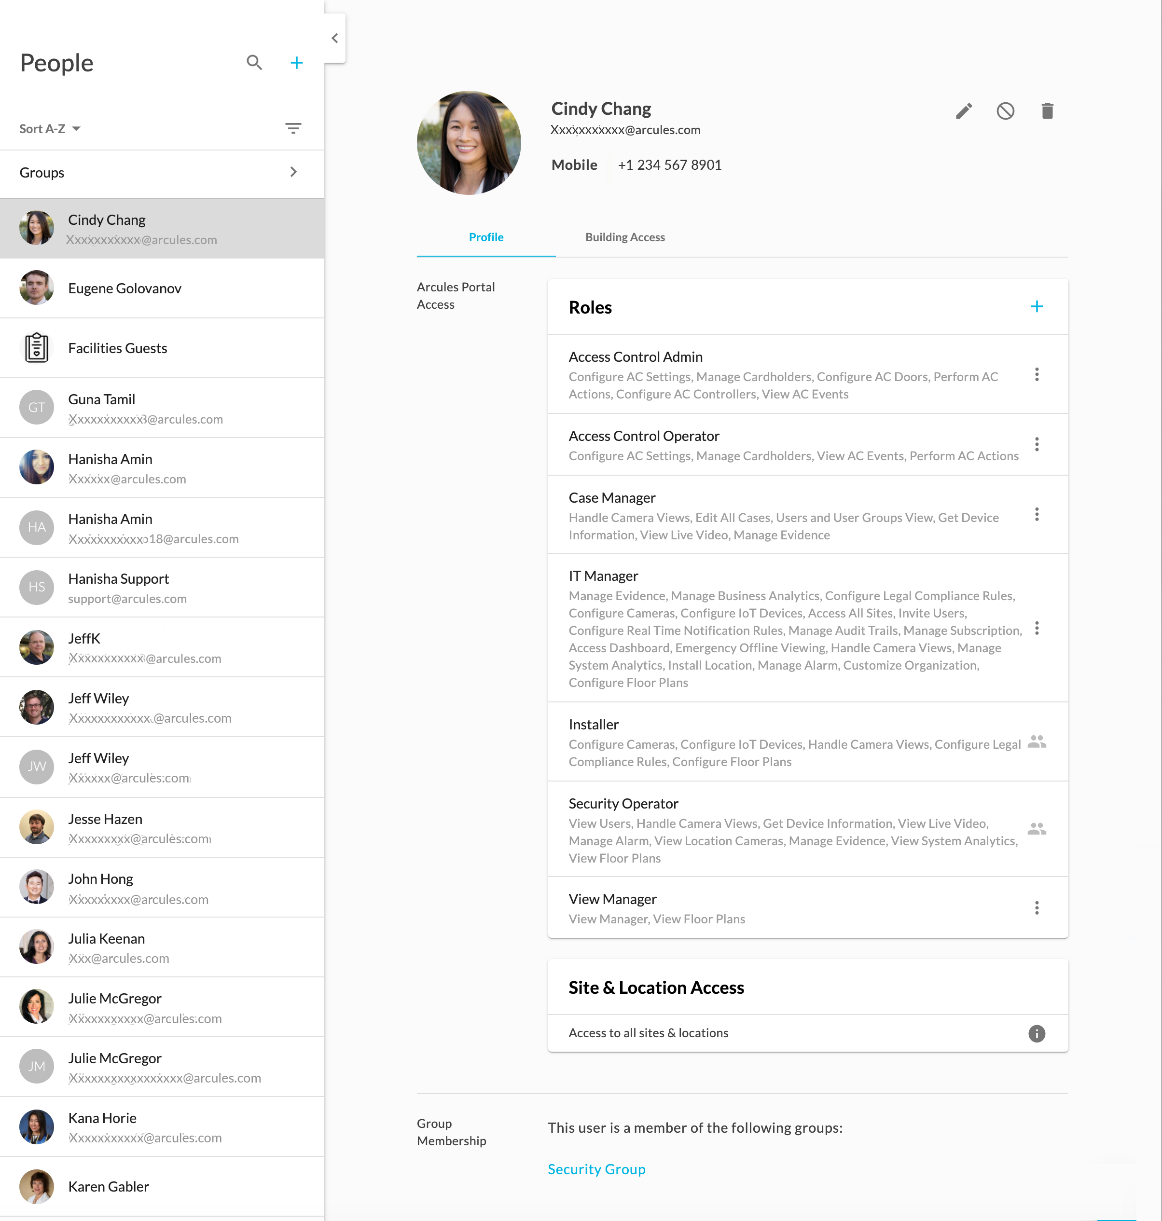
Task: Open the Sort A-Z dropdown
Action: (x=50, y=129)
